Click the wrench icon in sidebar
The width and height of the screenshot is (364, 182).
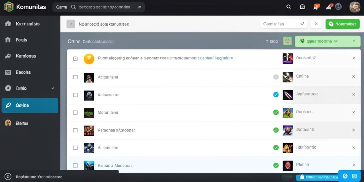(x=8, y=56)
